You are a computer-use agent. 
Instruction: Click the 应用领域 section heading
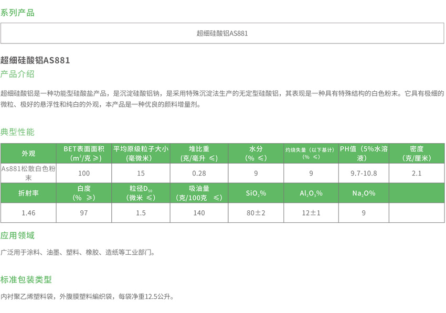[17, 235]
